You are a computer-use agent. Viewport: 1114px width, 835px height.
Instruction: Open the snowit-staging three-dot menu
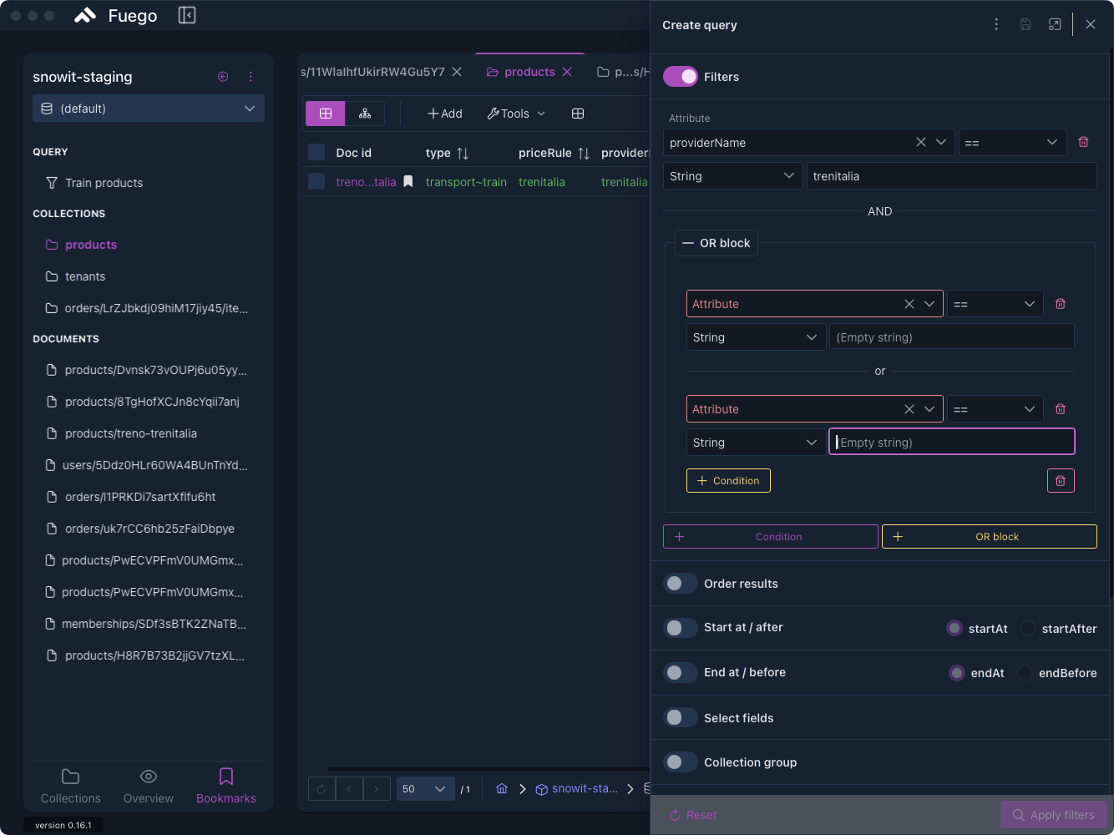[x=251, y=77]
